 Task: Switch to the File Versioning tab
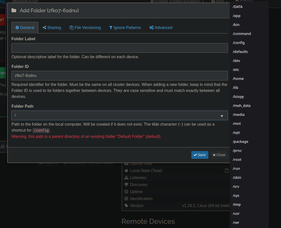[x=85, y=27]
